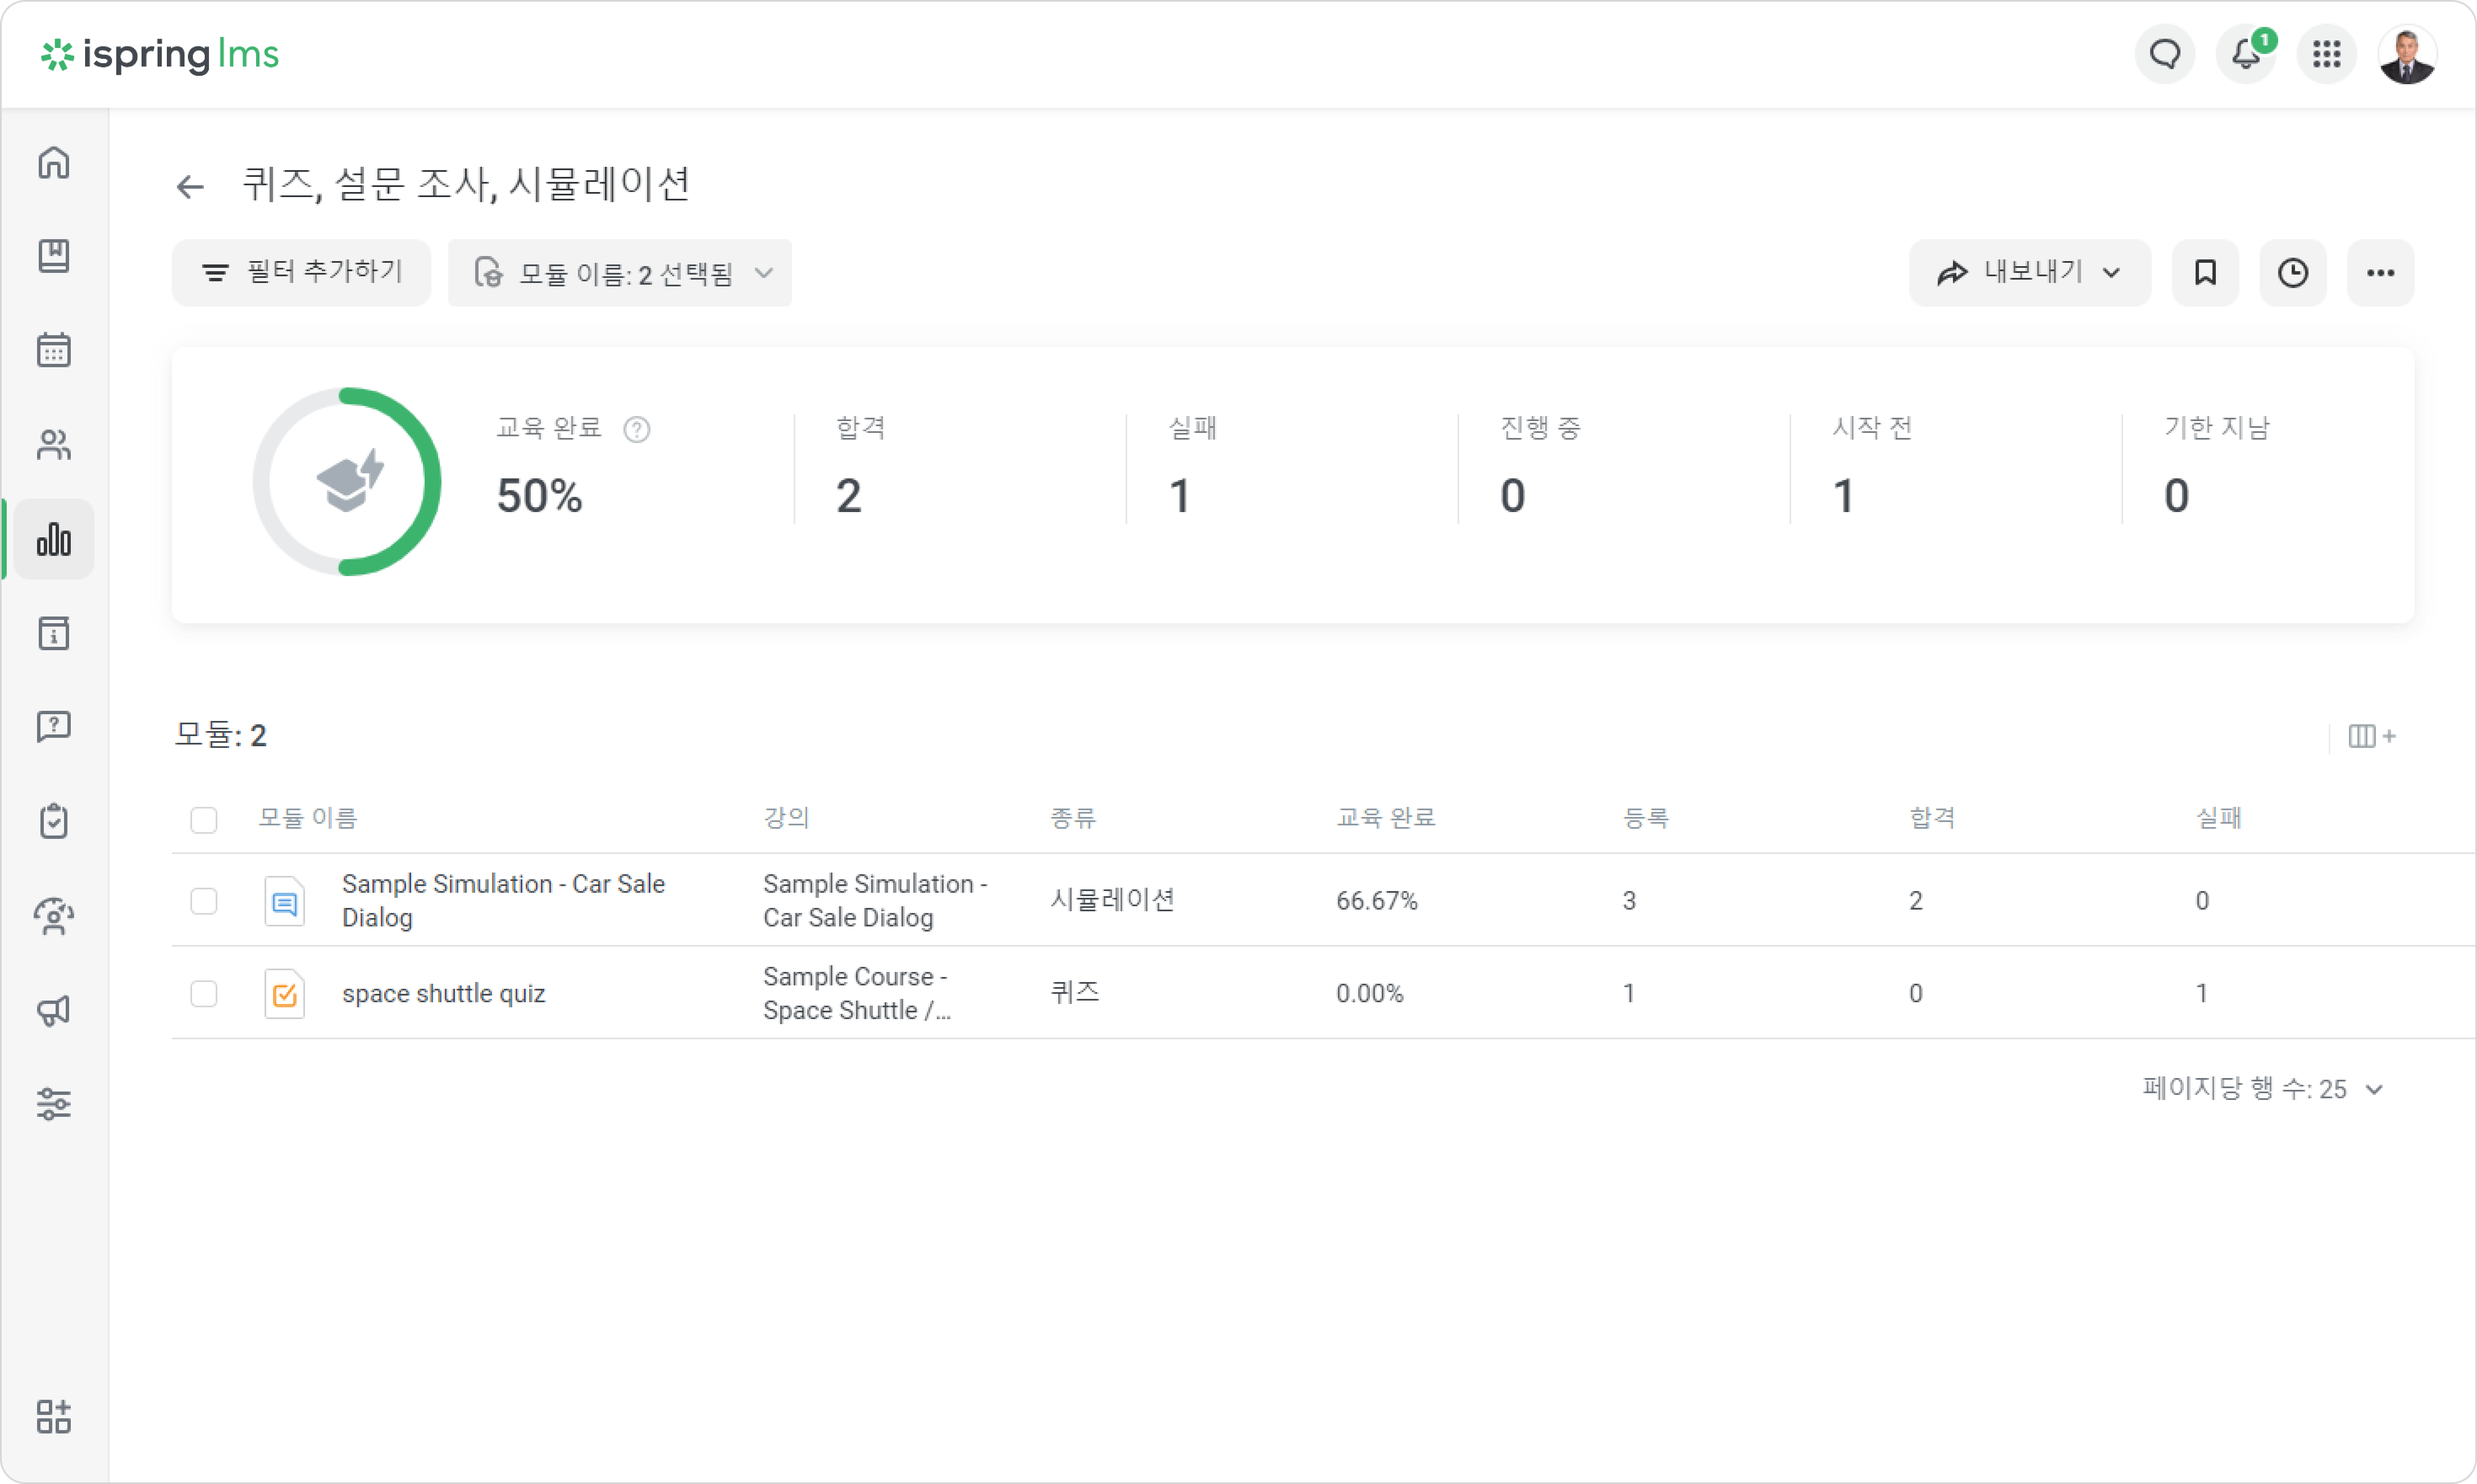This screenshot has height=1484, width=2477.
Task: Add columns with the column plus icon
Action: coord(2372,736)
